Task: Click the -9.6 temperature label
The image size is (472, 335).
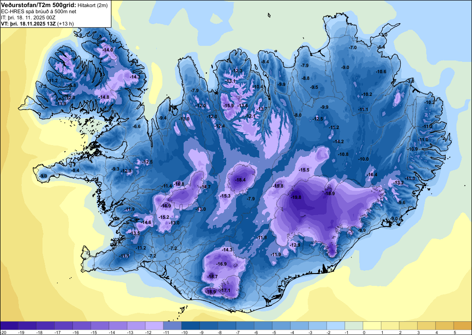Action: point(402,202)
